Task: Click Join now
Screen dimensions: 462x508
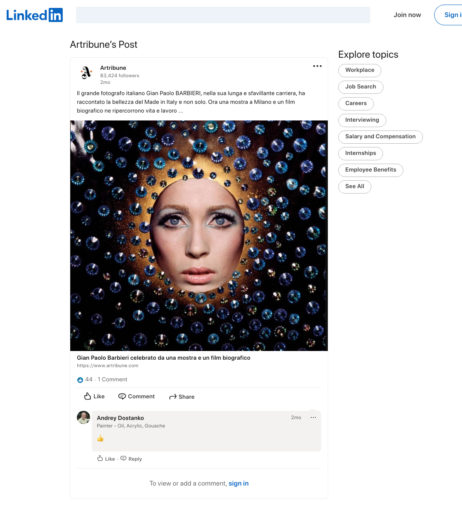Action: click(x=407, y=15)
